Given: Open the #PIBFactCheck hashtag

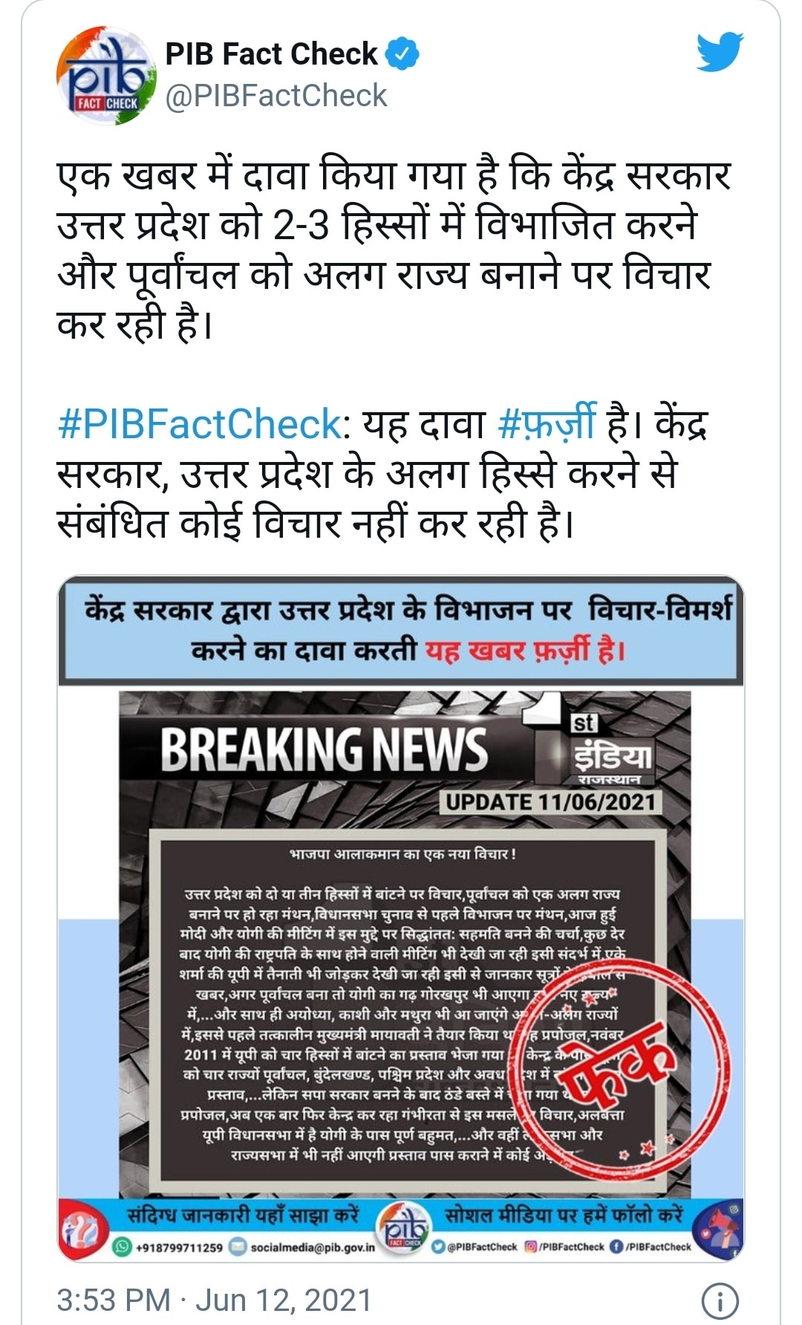Looking at the screenshot, I should 199,424.
